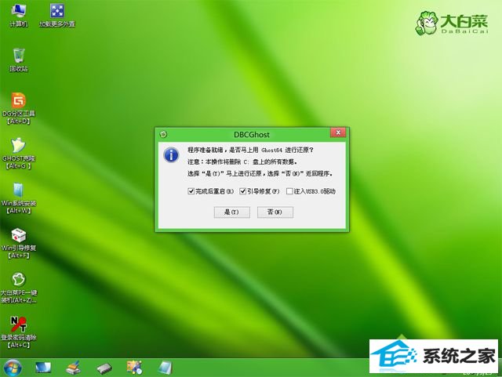Close the DBCGhost dialog window
This screenshot has width=502, height=377.
336,132
